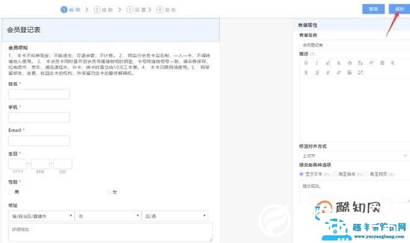The height and width of the screenshot is (243, 410).
Task: Click the Email input field
Action: [39, 140]
